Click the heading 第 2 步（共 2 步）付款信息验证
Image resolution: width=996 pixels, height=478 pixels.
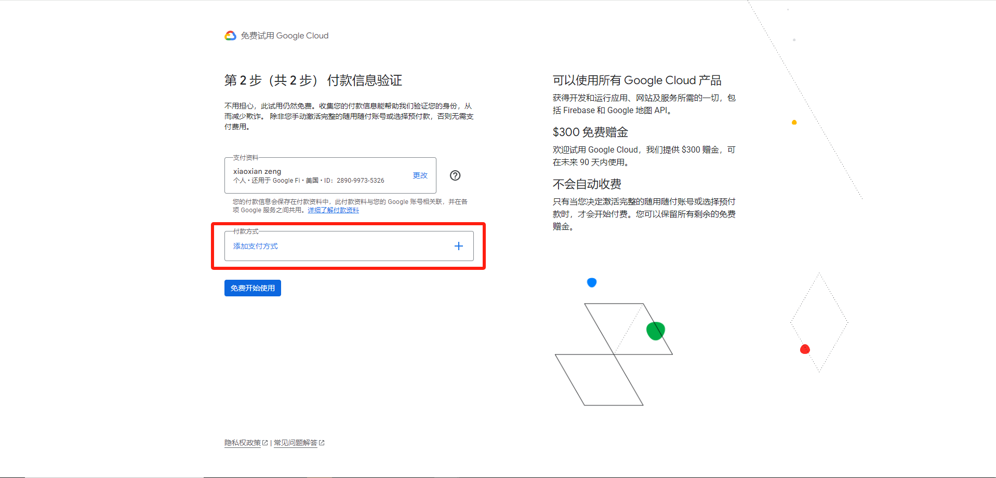313,80
